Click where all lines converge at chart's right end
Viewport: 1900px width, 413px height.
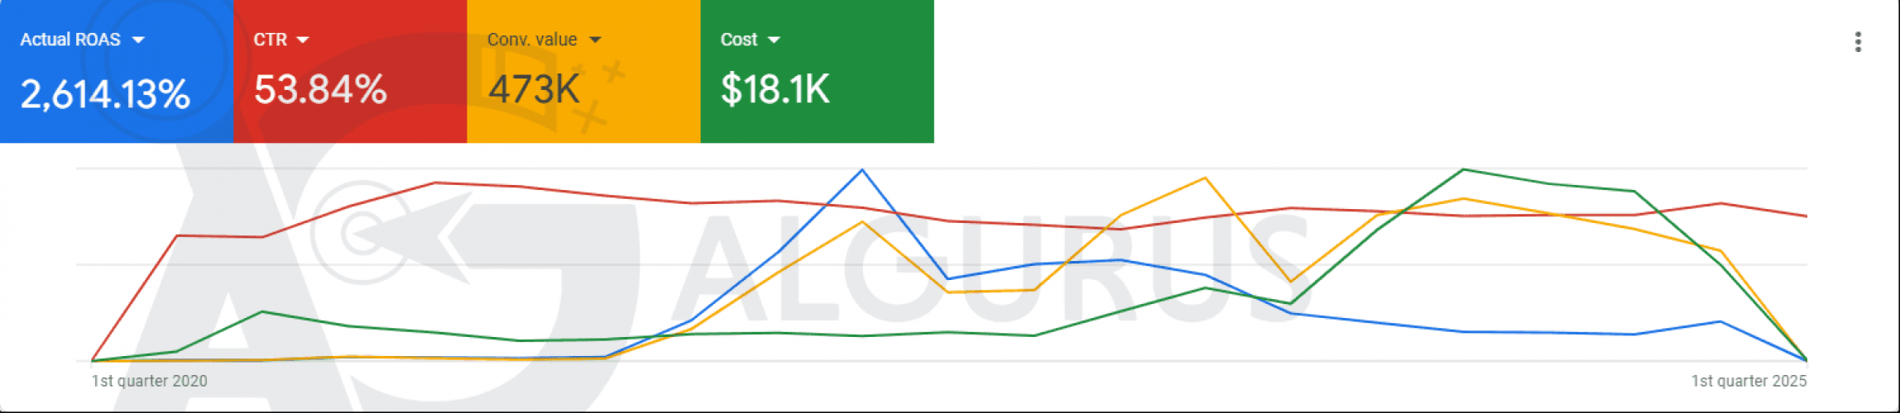pos(1806,360)
